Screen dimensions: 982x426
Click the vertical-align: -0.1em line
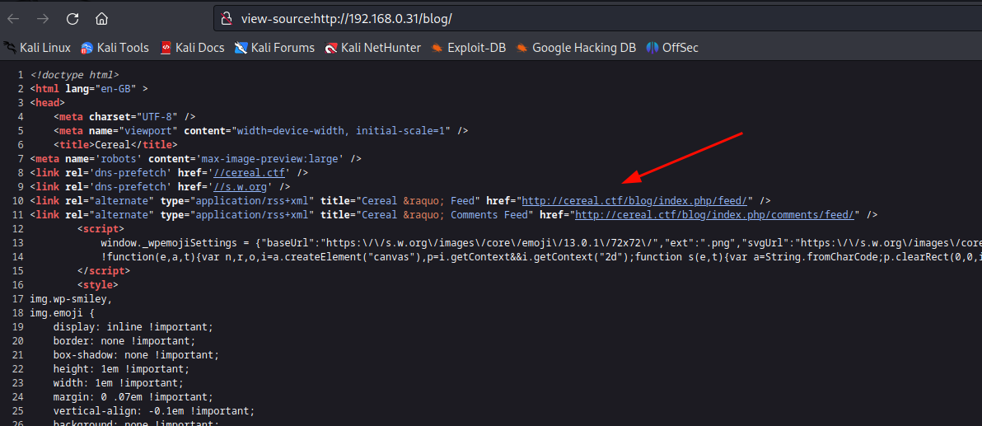(154, 411)
